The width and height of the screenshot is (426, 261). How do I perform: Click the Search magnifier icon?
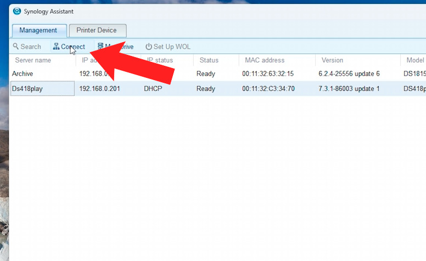tap(16, 46)
